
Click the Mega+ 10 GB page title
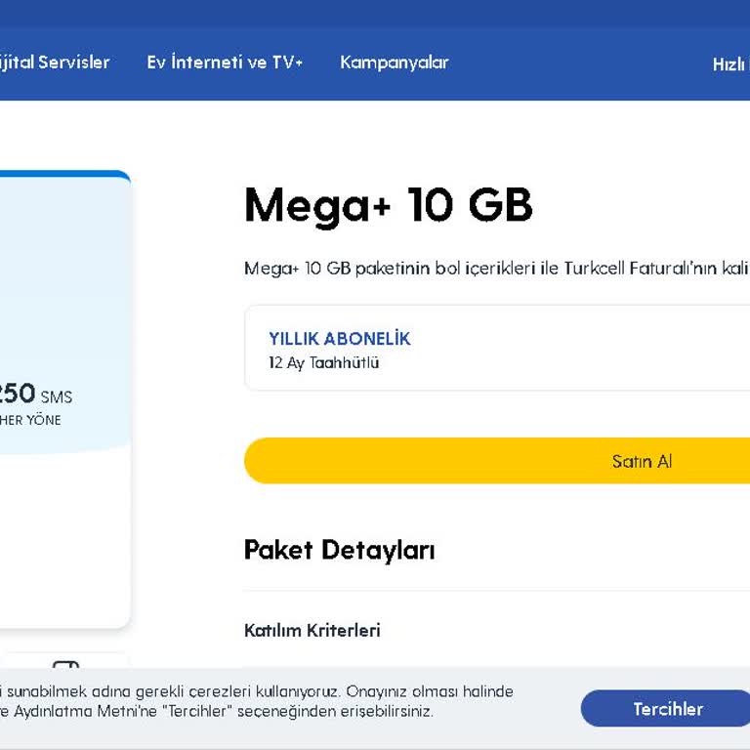click(388, 206)
